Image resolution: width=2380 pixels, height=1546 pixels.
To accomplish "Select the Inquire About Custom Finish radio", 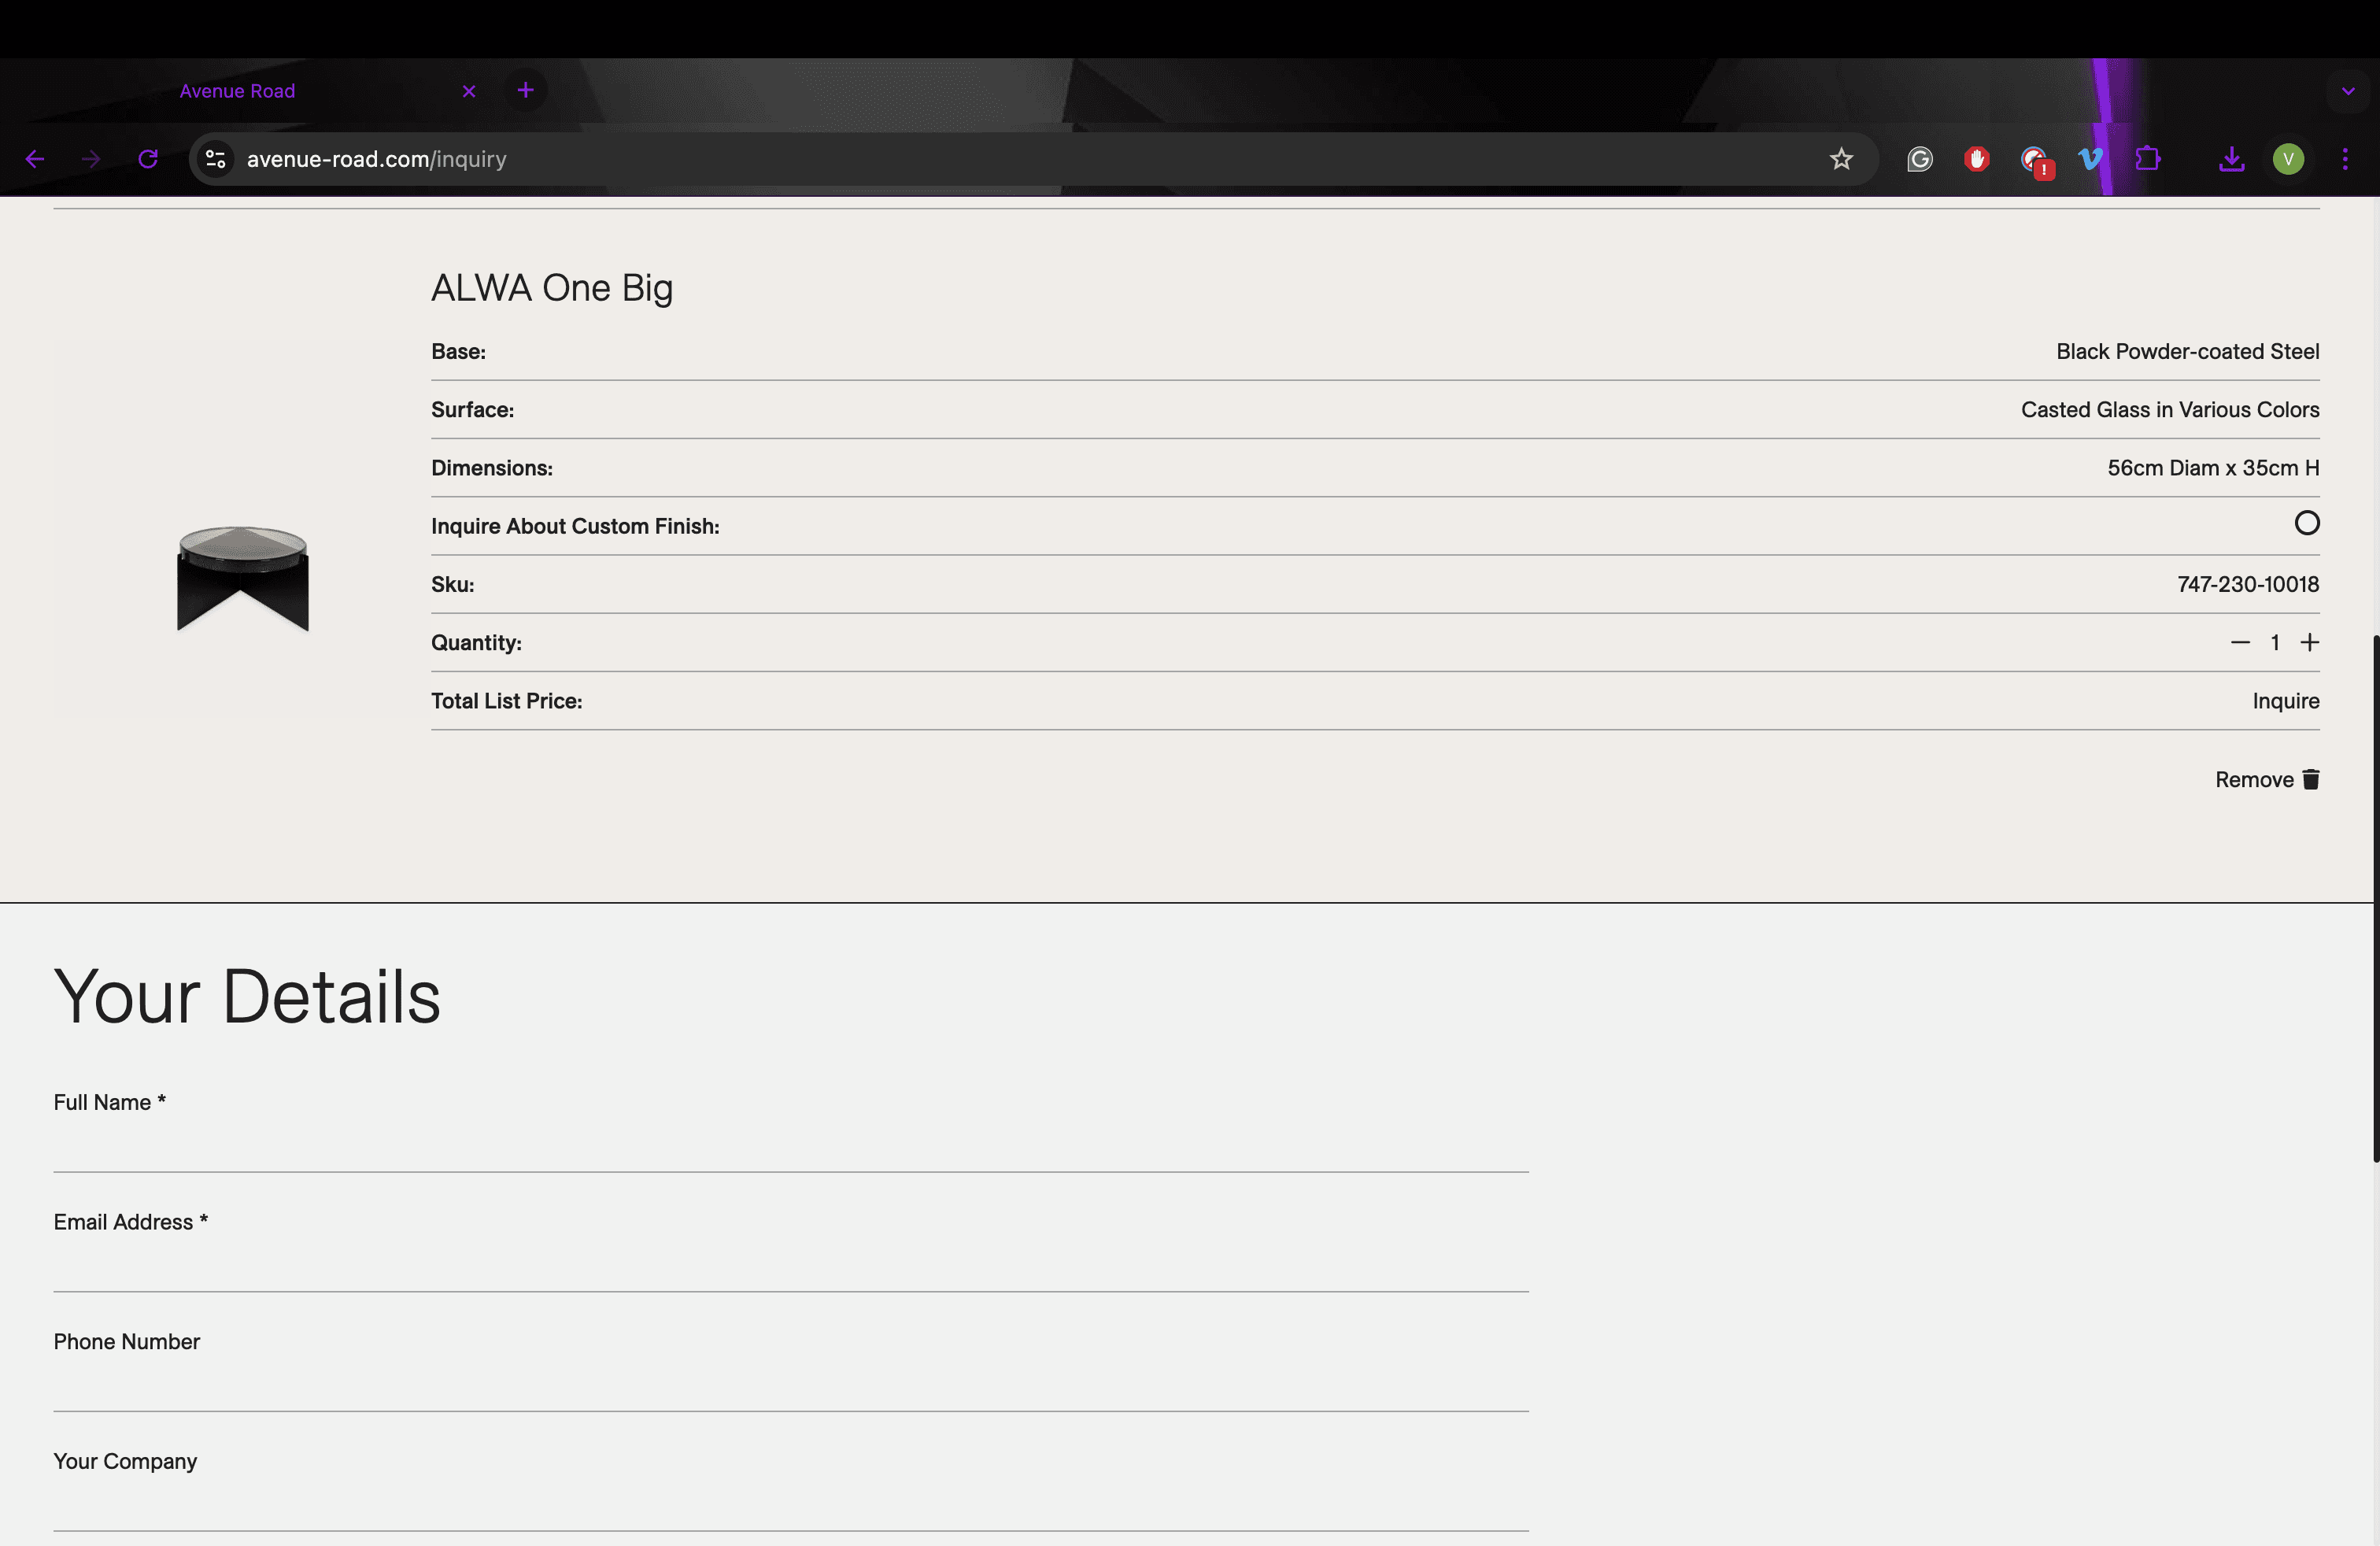I will coord(2306,523).
